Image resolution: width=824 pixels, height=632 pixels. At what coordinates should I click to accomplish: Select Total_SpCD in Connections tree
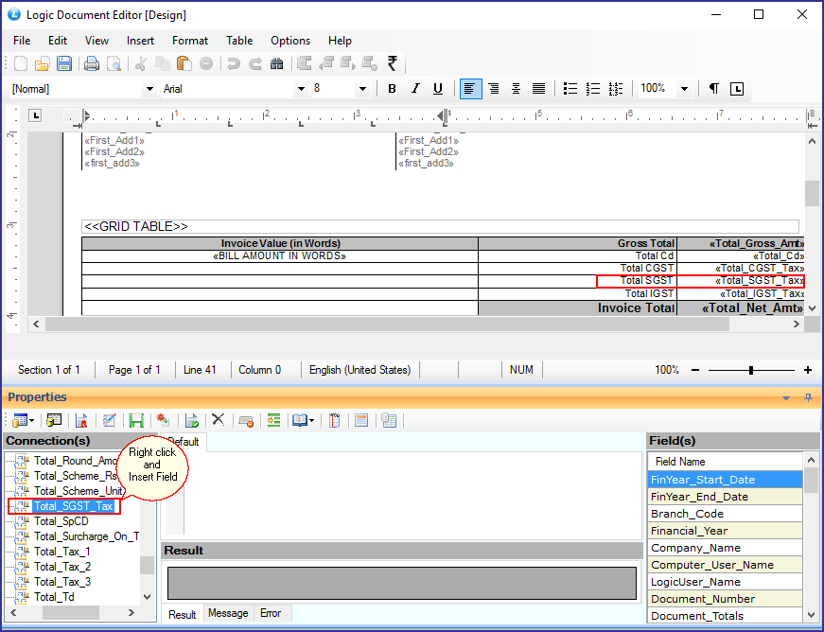pyautogui.click(x=61, y=521)
